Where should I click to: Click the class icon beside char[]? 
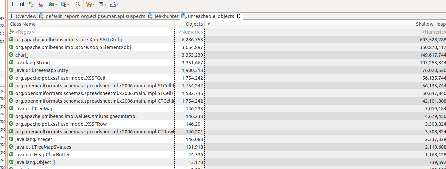tap(11, 55)
